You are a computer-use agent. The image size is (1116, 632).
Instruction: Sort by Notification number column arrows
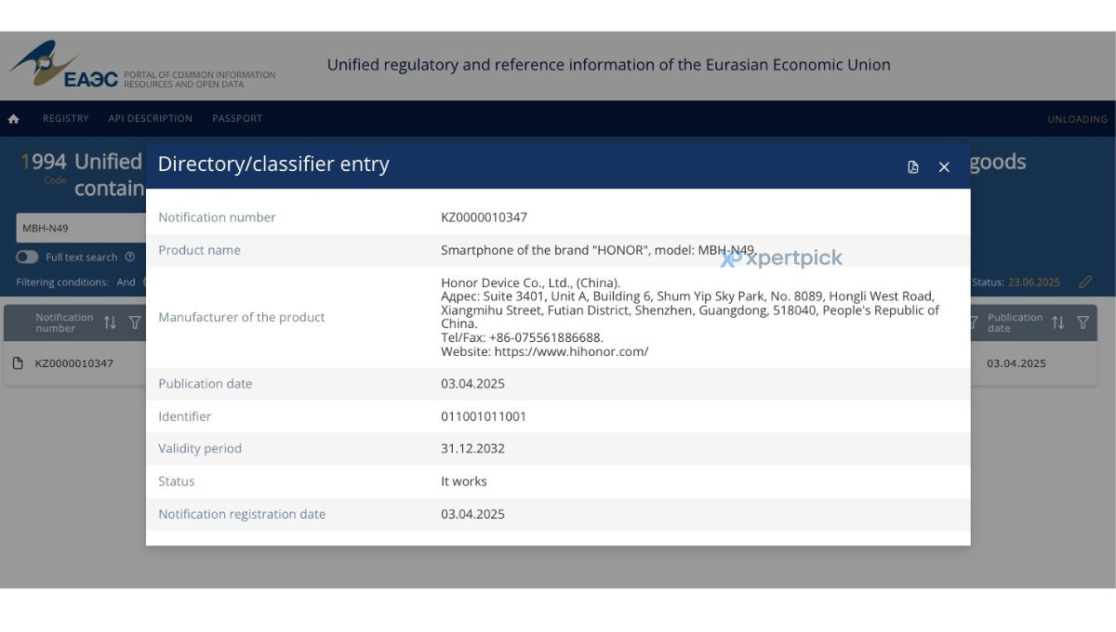pos(110,323)
